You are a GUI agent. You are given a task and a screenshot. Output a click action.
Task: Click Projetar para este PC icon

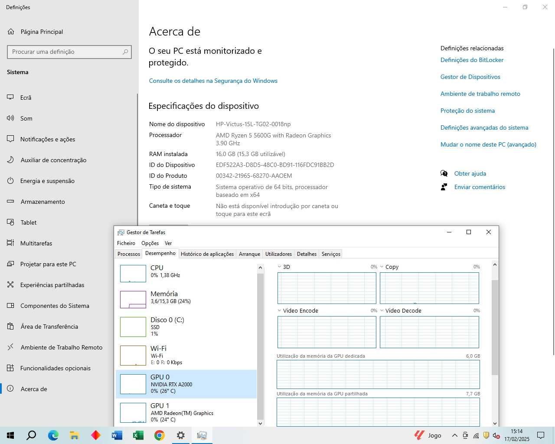coord(10,264)
